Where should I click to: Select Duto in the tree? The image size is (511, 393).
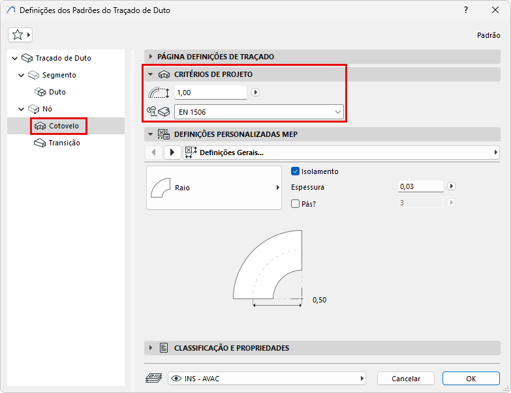pyautogui.click(x=57, y=92)
